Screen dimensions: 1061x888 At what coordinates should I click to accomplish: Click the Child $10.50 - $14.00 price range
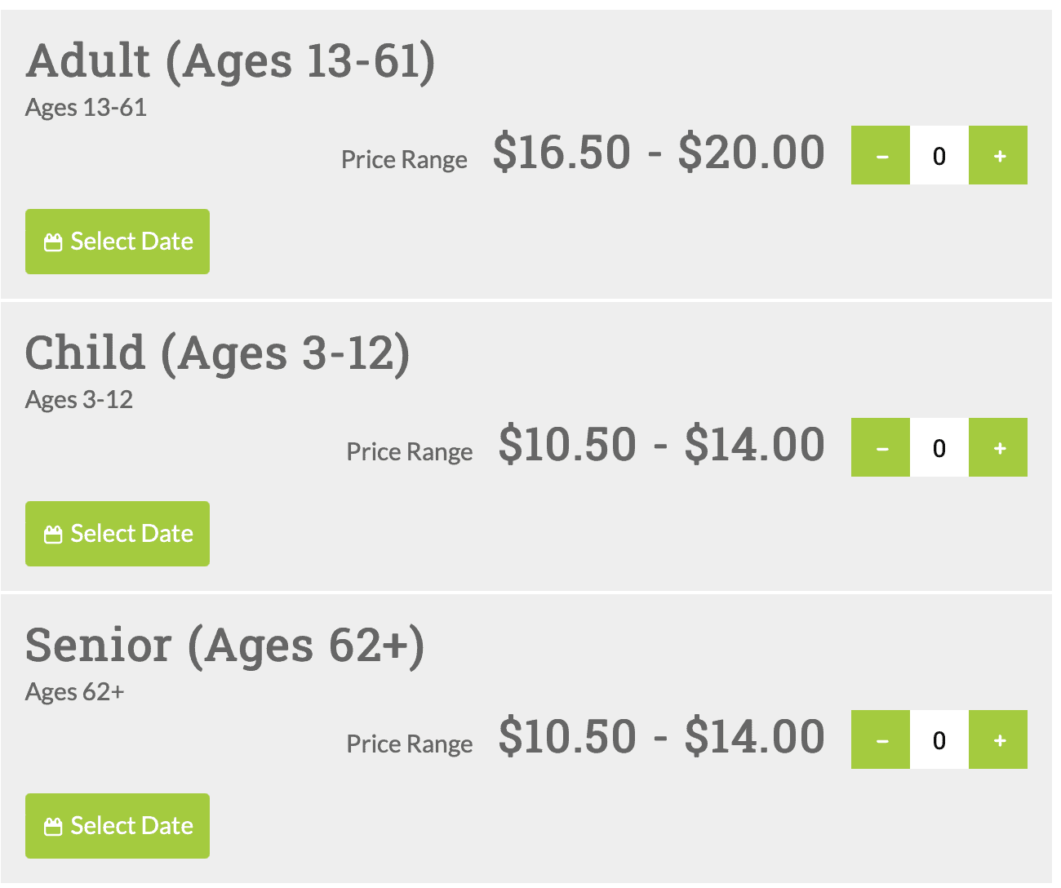[662, 445]
